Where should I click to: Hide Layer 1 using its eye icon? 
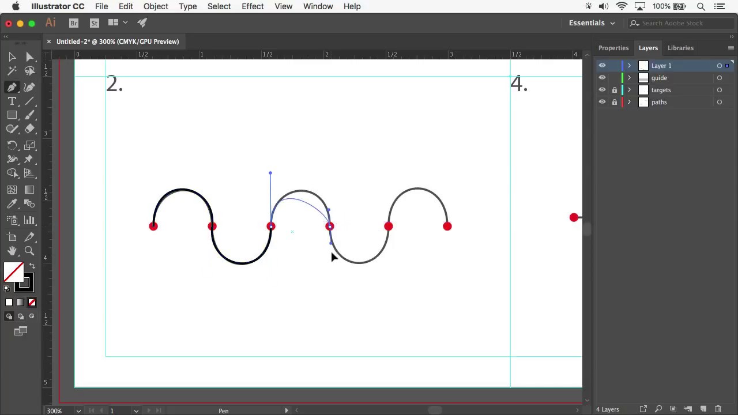602,66
